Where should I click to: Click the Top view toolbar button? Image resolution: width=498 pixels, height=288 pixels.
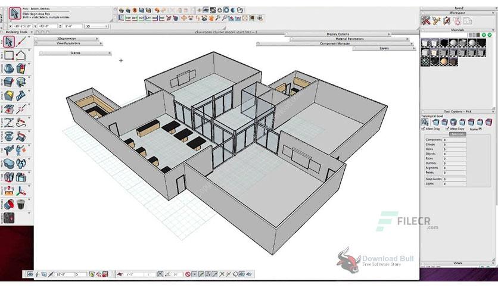127,18
